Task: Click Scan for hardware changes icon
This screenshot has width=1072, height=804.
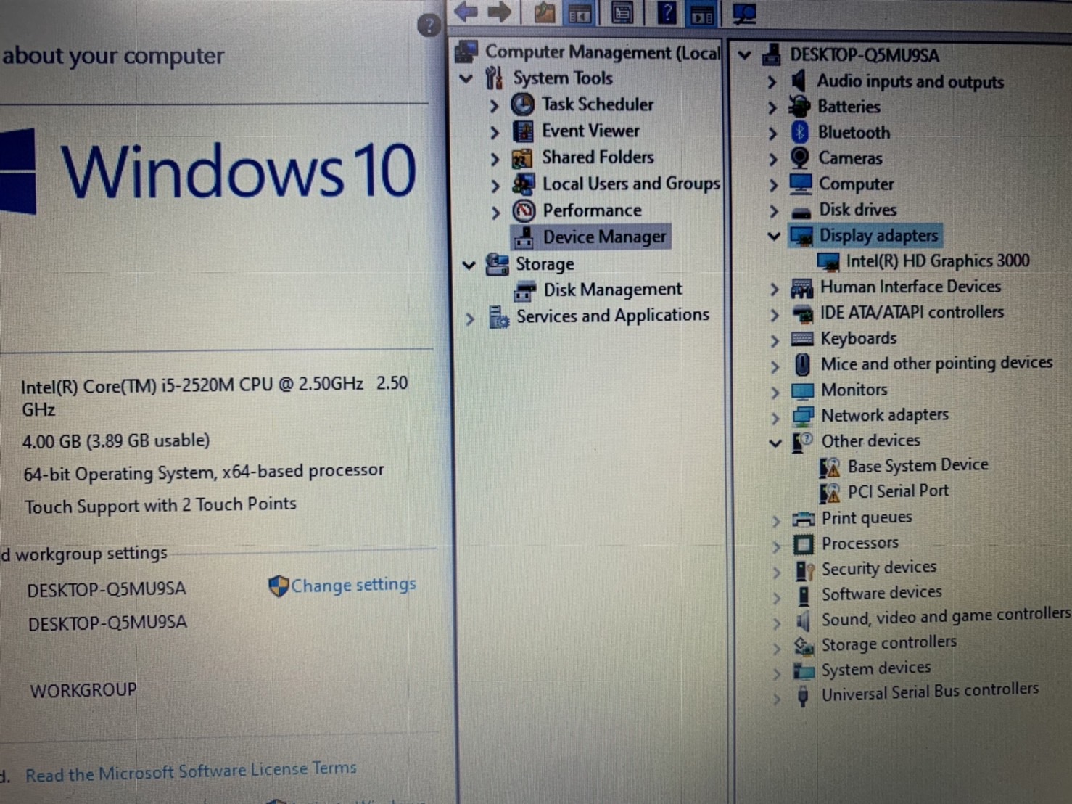Action: coord(744,13)
